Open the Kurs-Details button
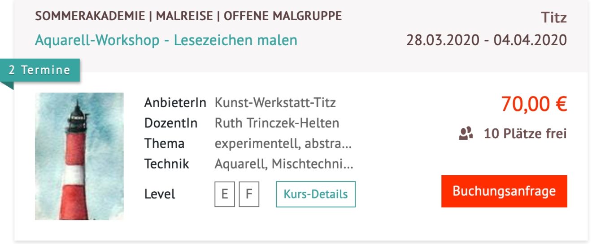The height and width of the screenshot is (244, 592). (x=315, y=194)
